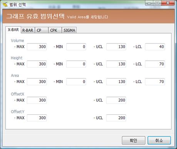
Task: Edit the Volume UCL value field
Action: [x=116, y=47]
